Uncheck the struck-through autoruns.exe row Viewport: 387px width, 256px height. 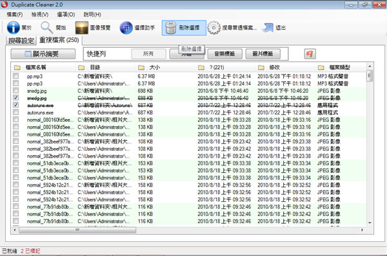(x=15, y=105)
